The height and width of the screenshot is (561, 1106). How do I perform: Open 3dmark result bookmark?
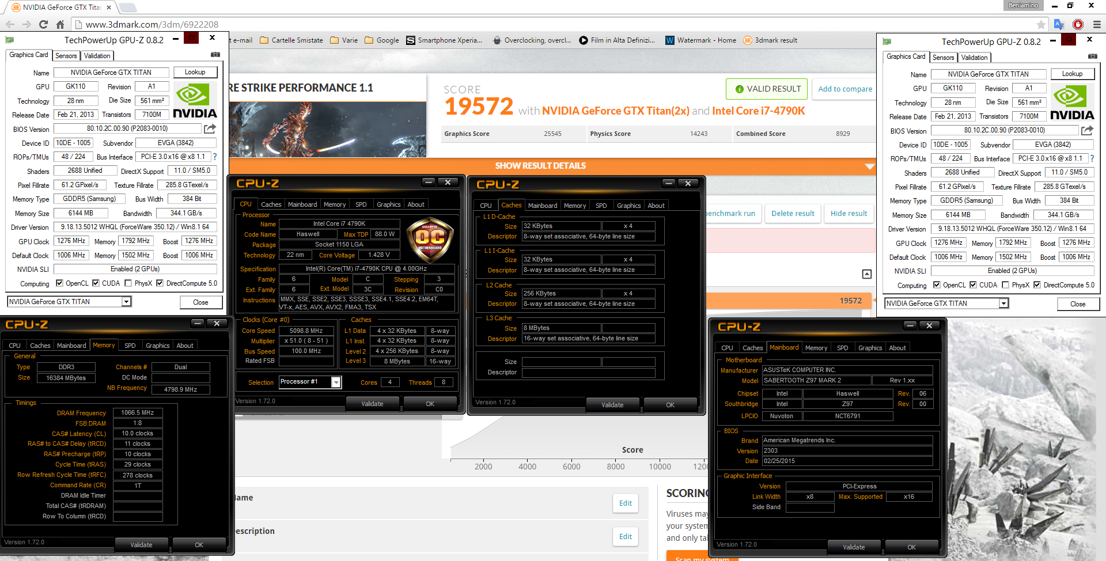point(770,40)
